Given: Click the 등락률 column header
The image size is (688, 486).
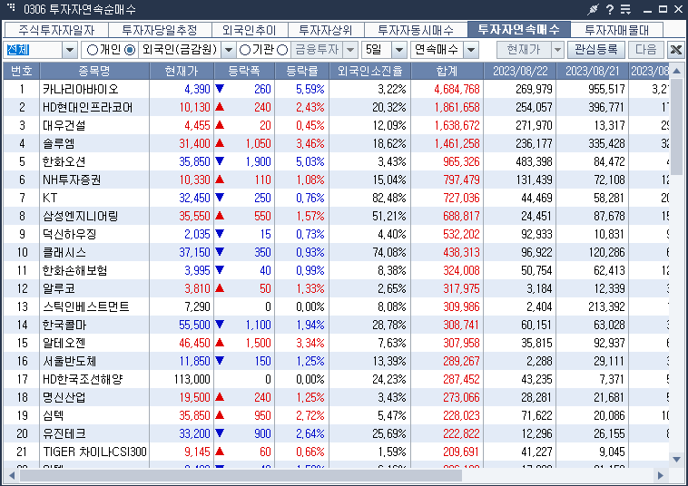Looking at the screenshot, I should click(x=302, y=71).
